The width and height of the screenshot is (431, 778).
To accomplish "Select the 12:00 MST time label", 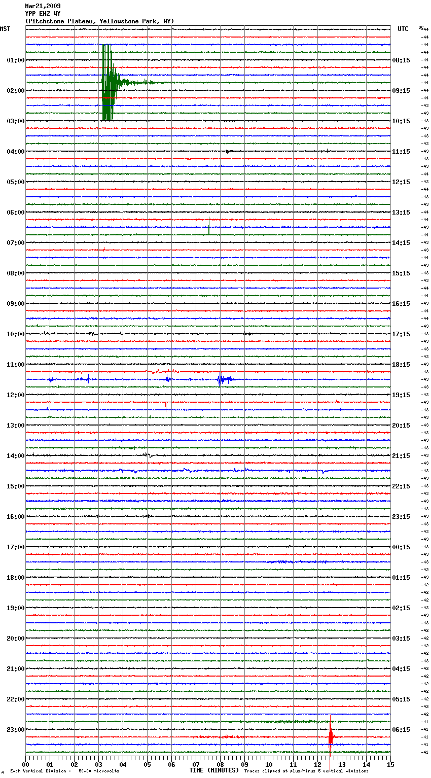I will pos(16,395).
